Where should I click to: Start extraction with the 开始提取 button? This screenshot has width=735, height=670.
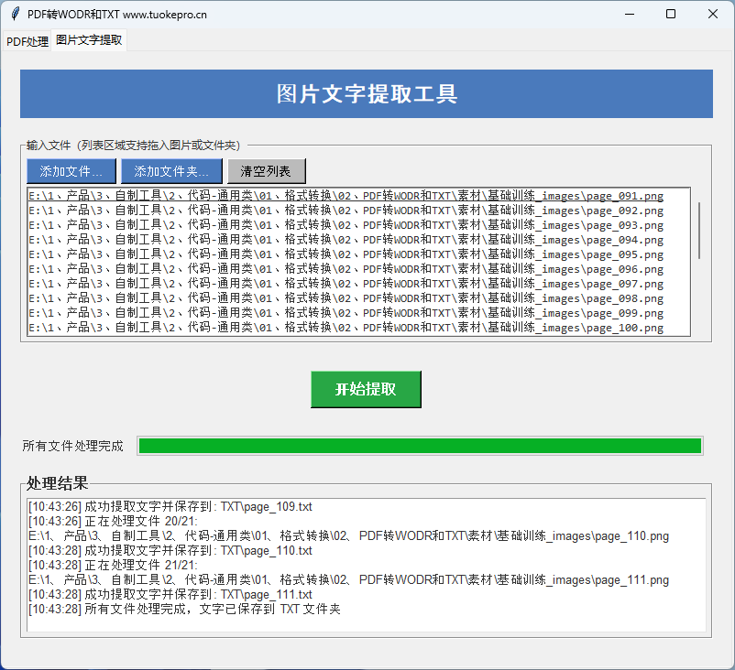(x=366, y=389)
